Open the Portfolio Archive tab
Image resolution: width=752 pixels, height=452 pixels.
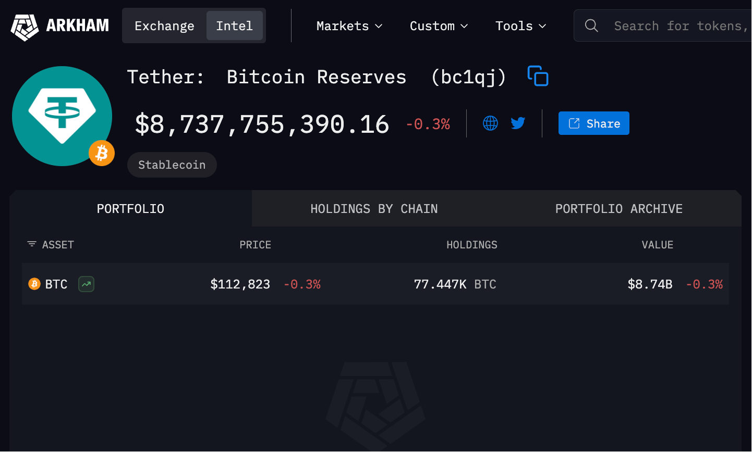pos(618,208)
